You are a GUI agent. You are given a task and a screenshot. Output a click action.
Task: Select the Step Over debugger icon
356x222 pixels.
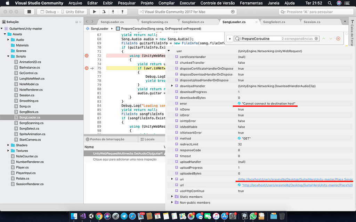click(x=103, y=11)
